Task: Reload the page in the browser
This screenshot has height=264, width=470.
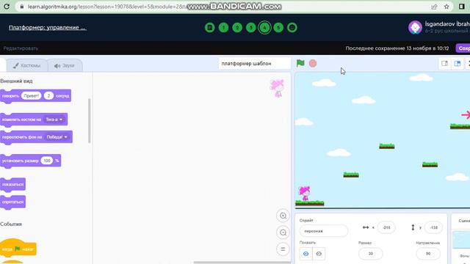Action: tap(7, 7)
